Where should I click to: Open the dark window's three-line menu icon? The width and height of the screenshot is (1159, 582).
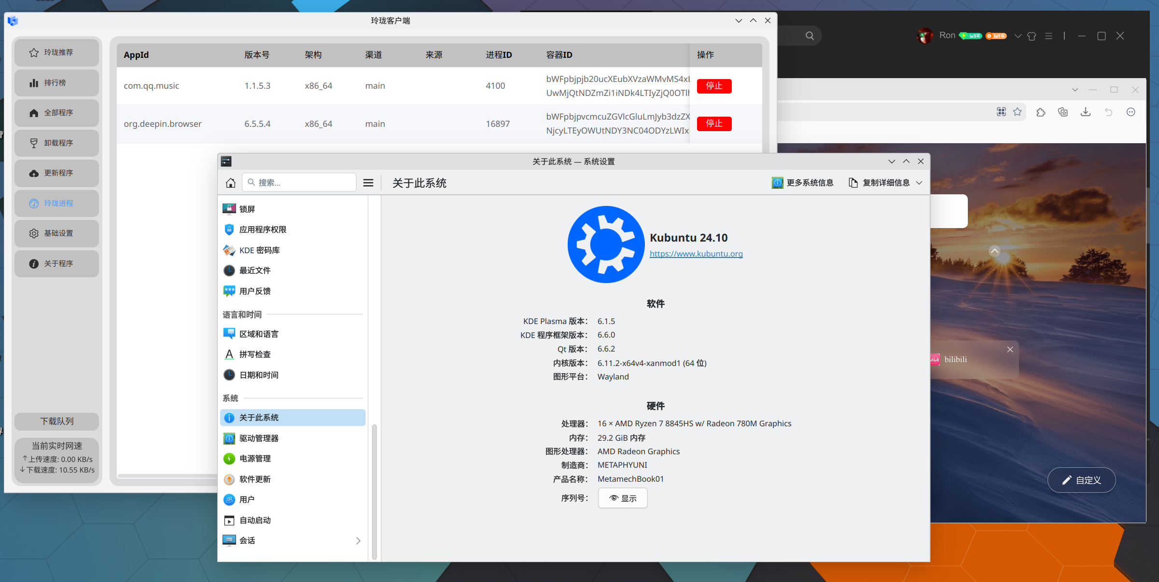(x=1048, y=36)
